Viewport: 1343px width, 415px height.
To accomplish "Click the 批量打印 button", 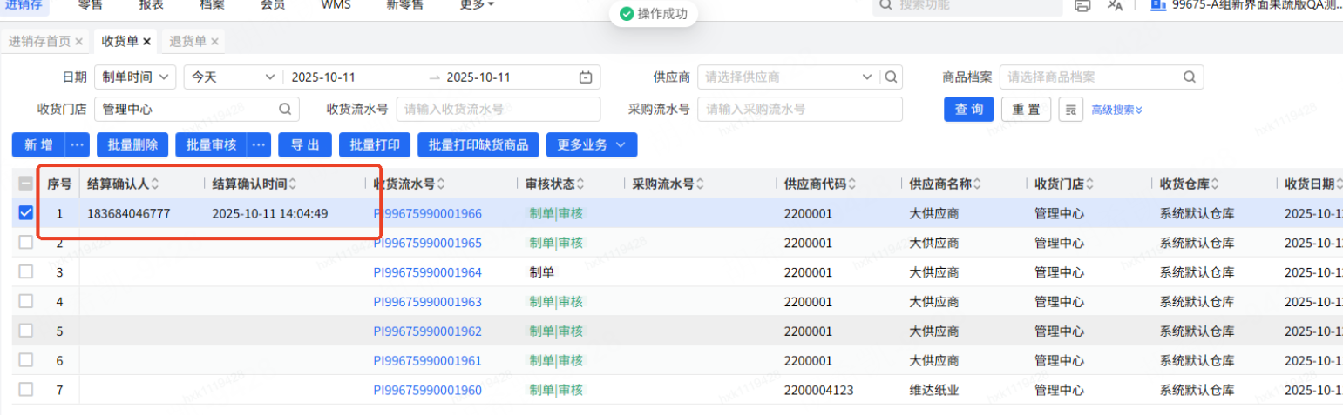I will pos(375,144).
